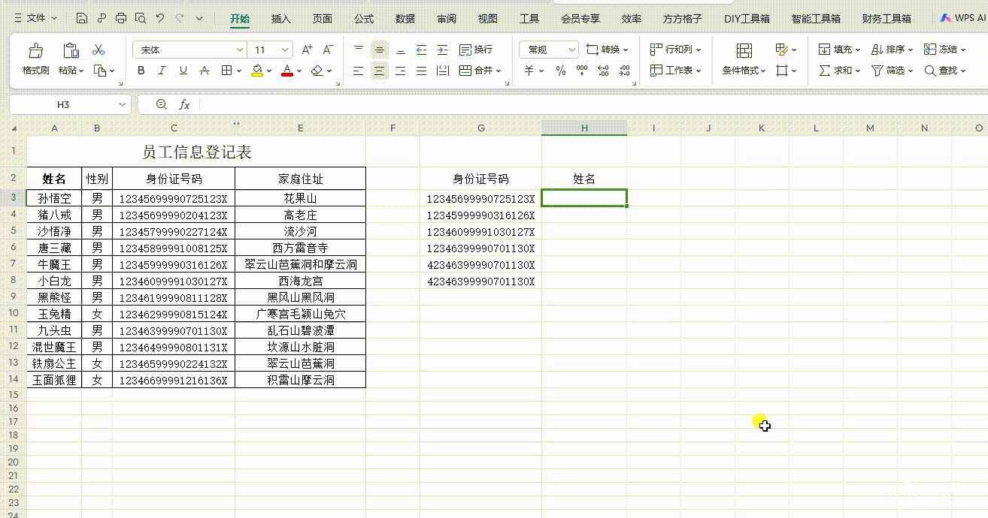Switch to the 视图 View tab
The height and width of the screenshot is (518, 988).
(488, 19)
